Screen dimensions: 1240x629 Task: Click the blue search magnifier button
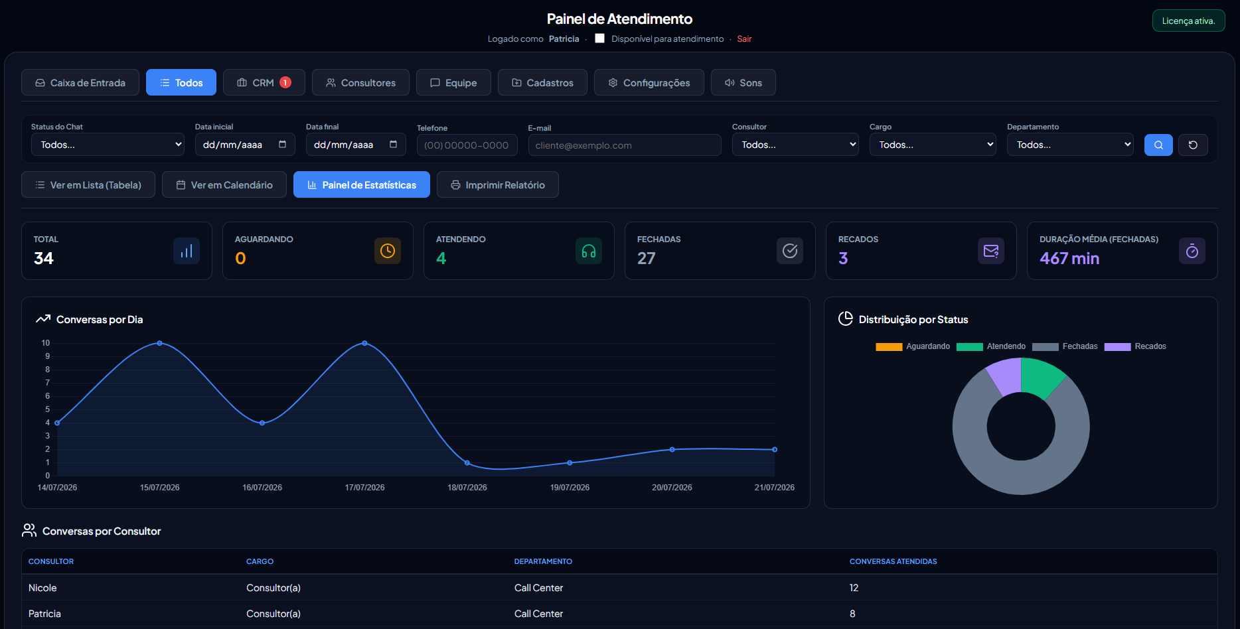click(1158, 145)
